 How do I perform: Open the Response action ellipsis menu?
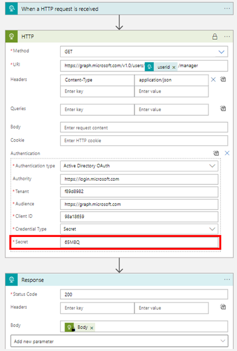coord(227,280)
